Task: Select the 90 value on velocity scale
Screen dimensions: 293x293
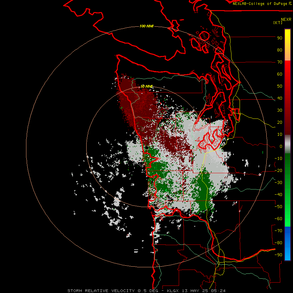Action: [x=280, y=38]
